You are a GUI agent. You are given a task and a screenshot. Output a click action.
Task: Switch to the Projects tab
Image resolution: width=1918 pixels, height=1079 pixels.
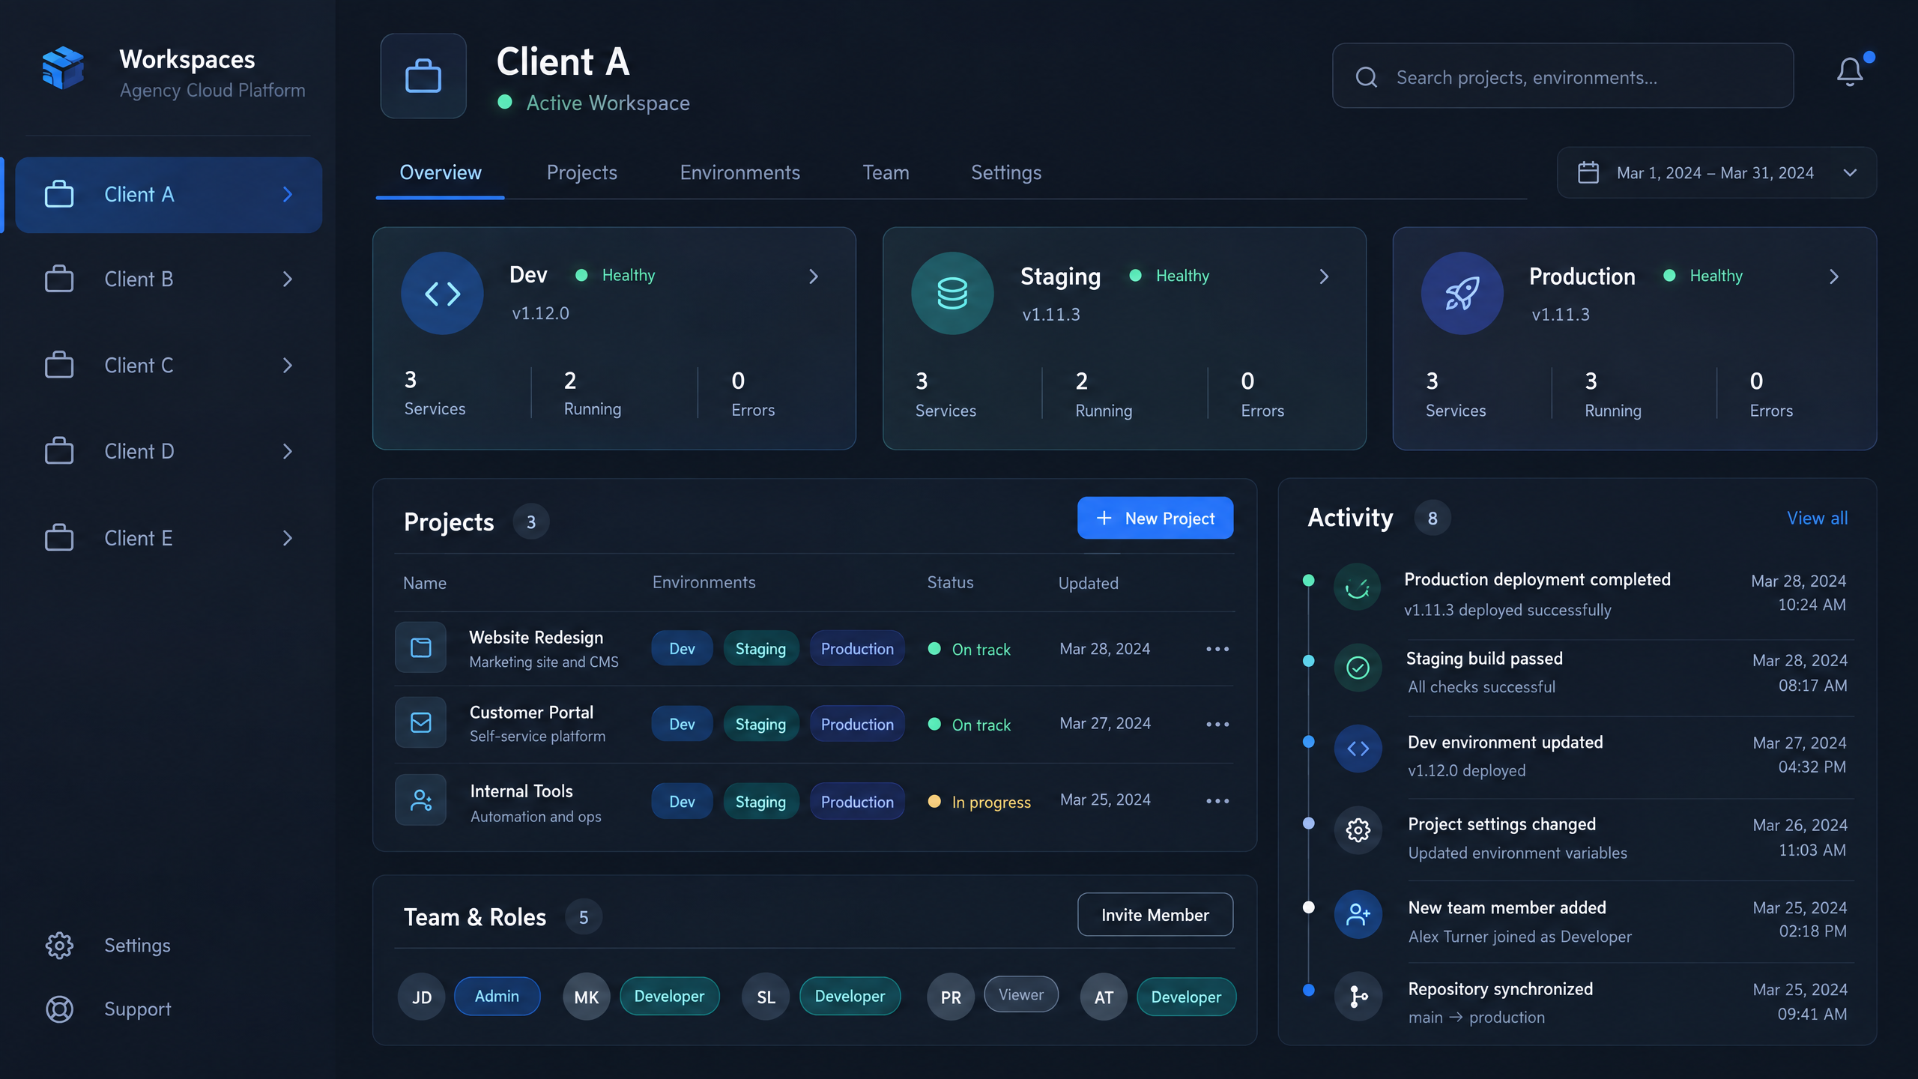click(582, 172)
